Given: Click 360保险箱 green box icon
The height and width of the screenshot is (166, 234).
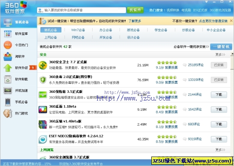Looking at the screenshot, I should point(43,95).
